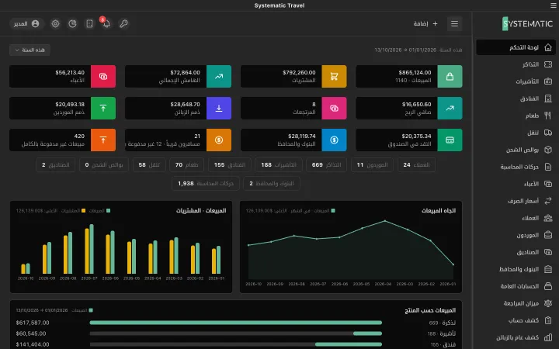
Task: Click the green lock icon on sales card
Action: tap(450, 76)
